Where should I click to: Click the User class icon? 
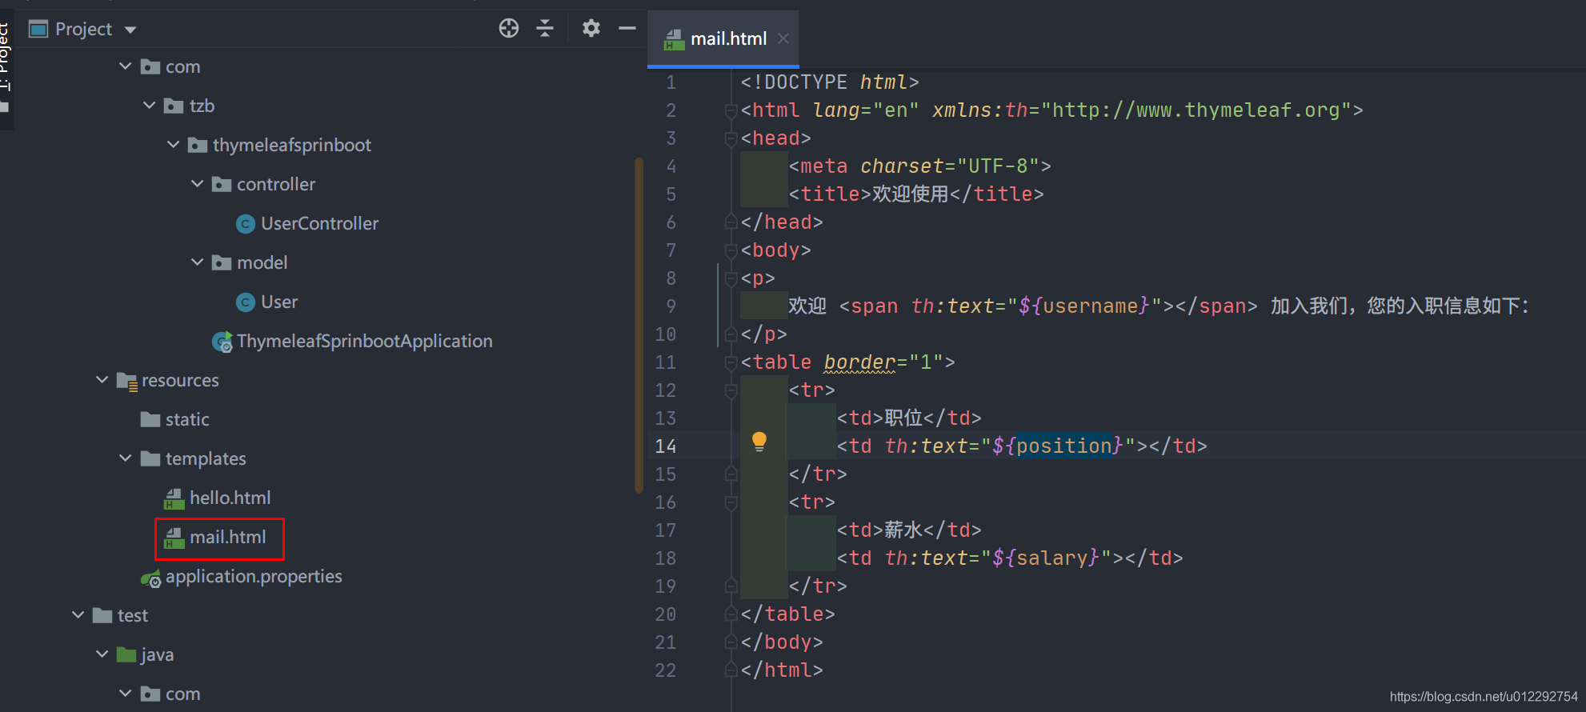(246, 302)
